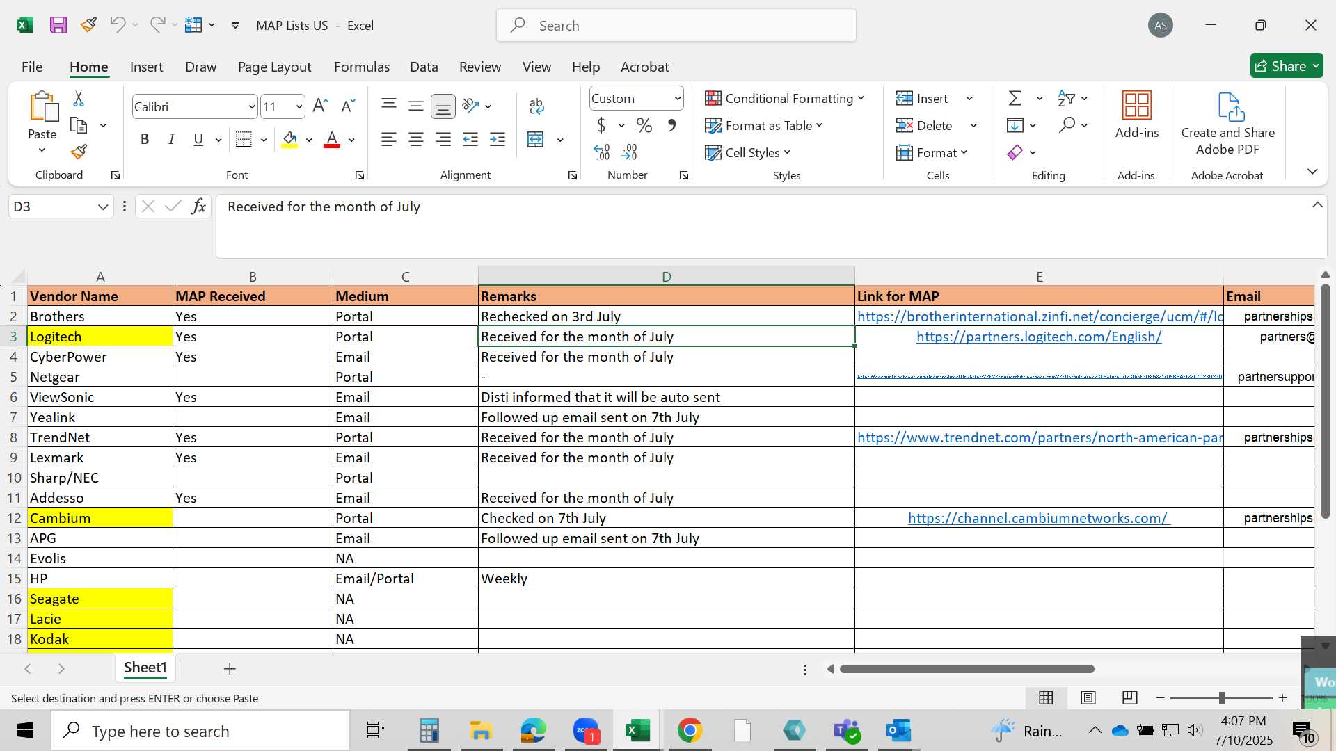1336x751 pixels.
Task: Open the TrendNet partners hyperlink
Action: tap(1040, 437)
